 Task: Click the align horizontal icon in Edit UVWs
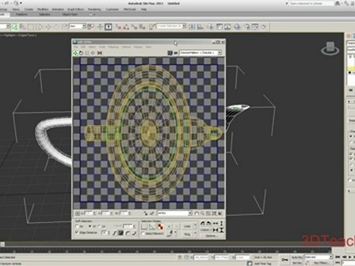click(215, 224)
